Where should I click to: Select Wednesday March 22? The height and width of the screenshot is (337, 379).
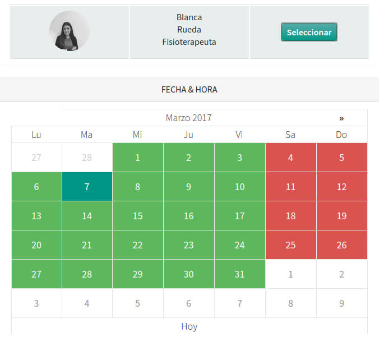[x=138, y=245]
